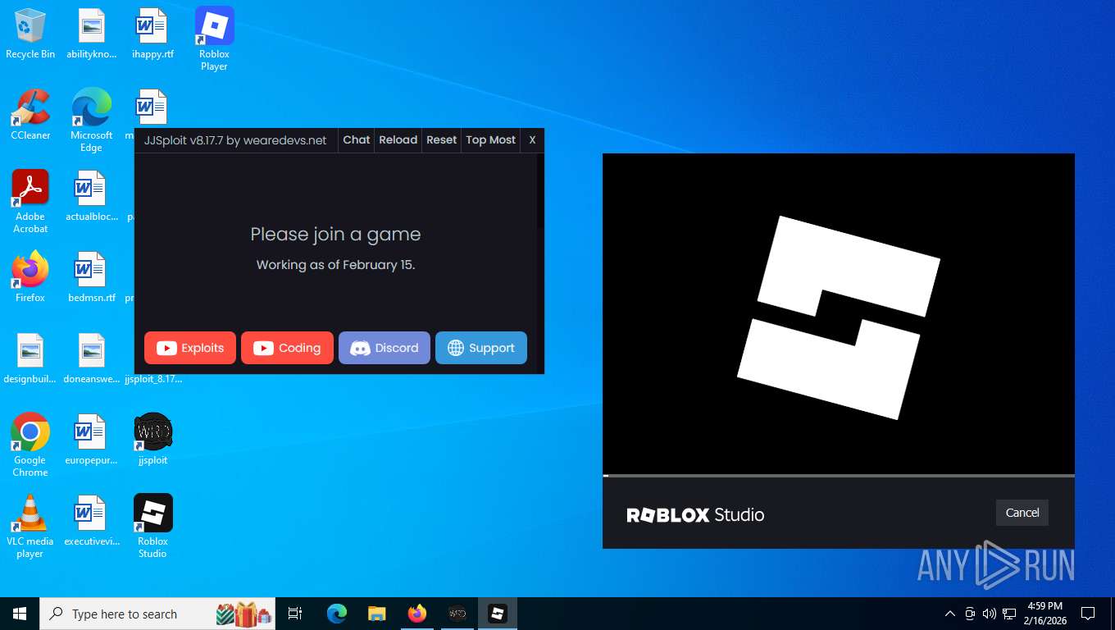The width and height of the screenshot is (1115, 630).
Task: Open Chat in JJSploit title bar
Action: pyautogui.click(x=356, y=139)
